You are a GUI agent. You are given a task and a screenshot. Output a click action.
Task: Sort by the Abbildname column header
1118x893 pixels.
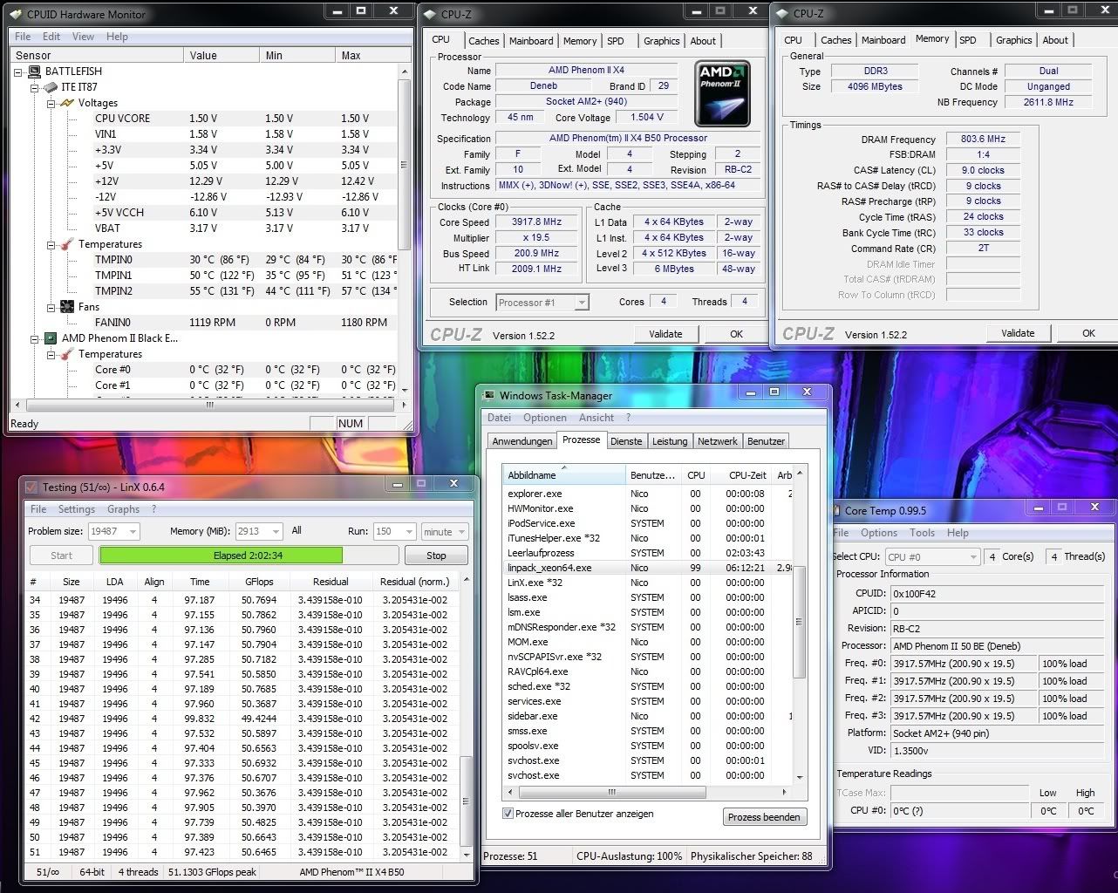point(564,475)
